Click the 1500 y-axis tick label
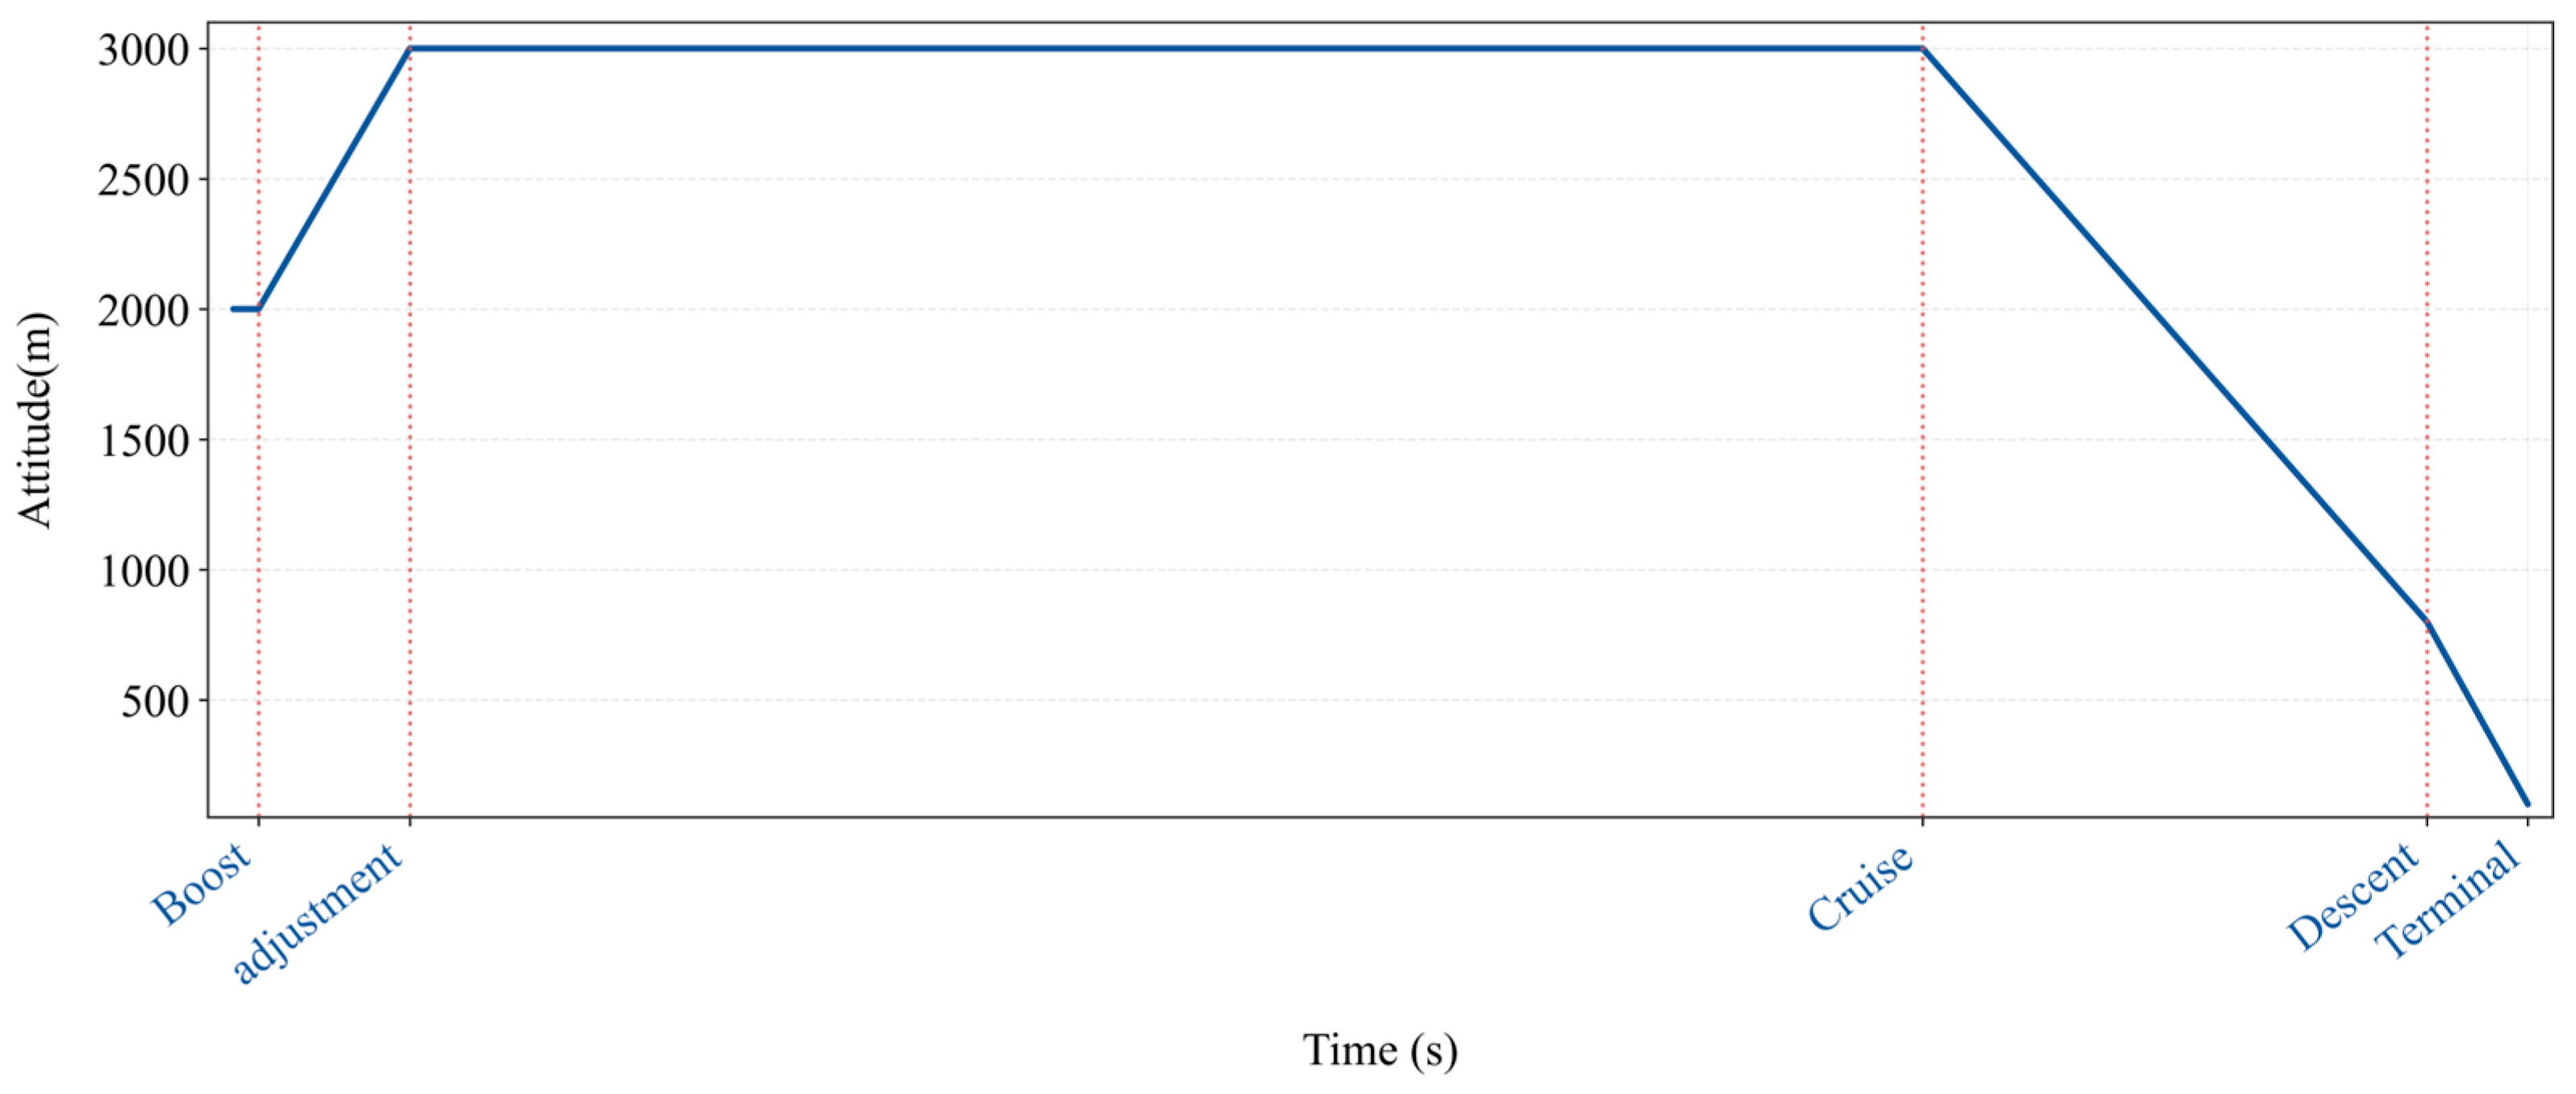 143,441
